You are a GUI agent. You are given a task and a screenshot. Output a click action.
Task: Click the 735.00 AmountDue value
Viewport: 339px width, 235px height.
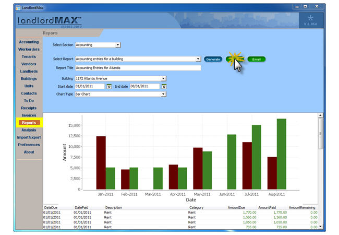(251, 227)
